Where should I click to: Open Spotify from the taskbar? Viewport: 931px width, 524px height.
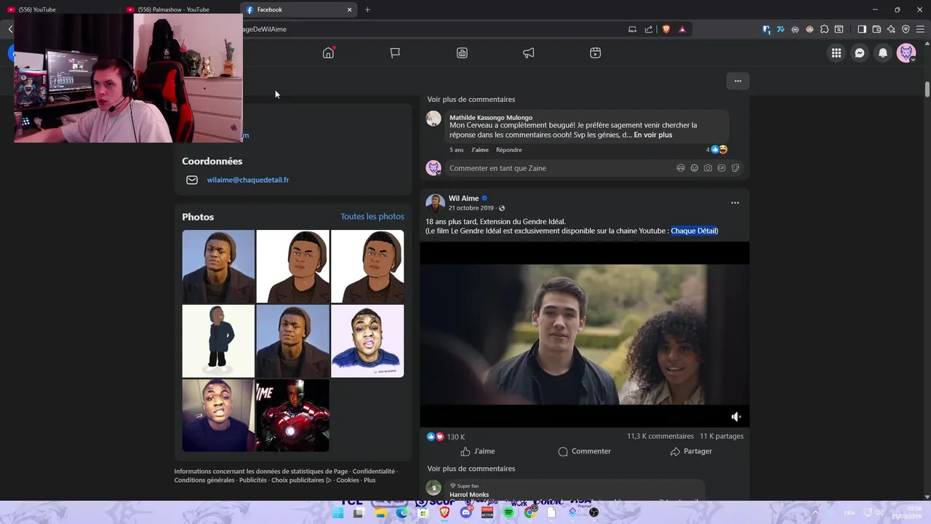pyautogui.click(x=508, y=513)
